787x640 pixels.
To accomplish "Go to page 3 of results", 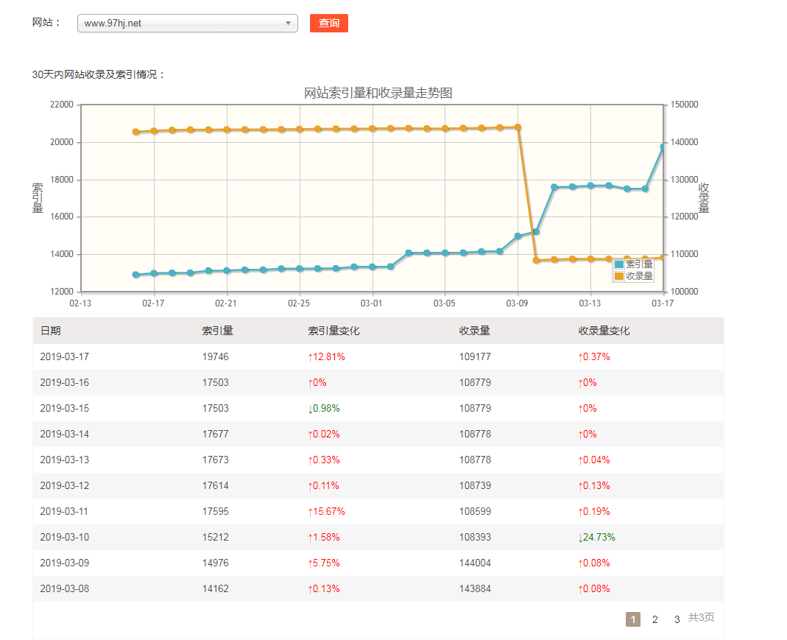I will click(x=677, y=619).
